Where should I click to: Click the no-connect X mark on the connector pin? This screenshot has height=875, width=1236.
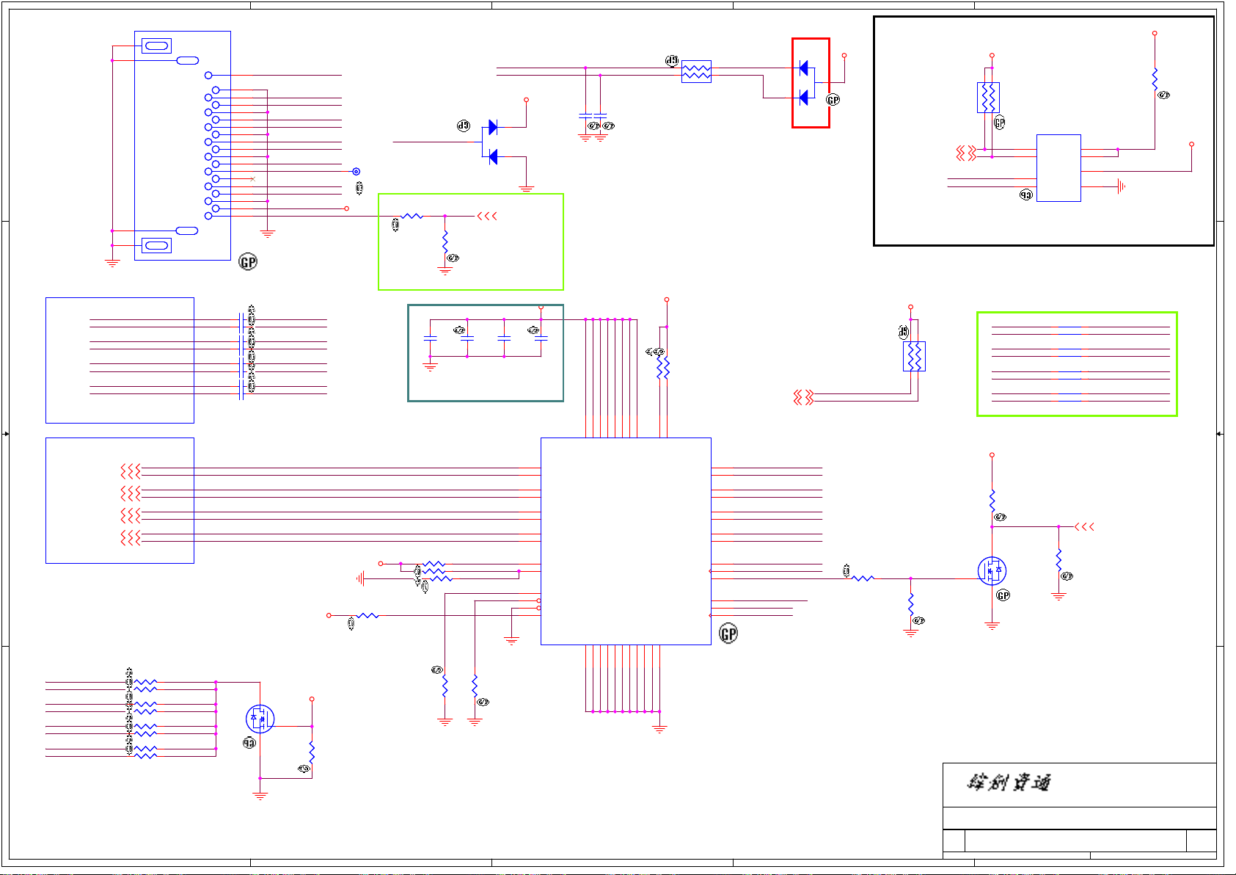pos(252,179)
